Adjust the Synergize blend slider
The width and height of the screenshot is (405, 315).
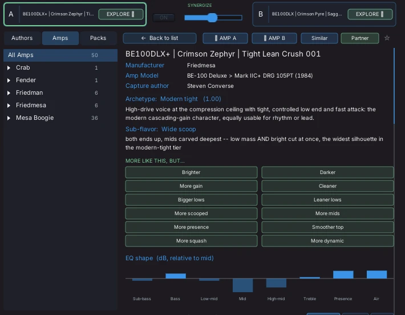pos(213,18)
